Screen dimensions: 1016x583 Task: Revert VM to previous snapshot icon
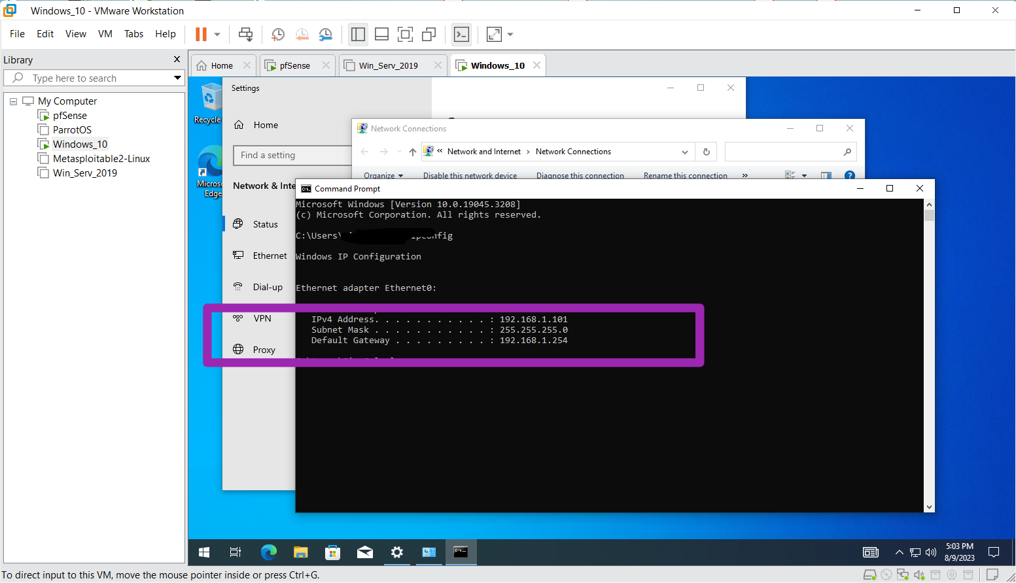[x=302, y=34]
